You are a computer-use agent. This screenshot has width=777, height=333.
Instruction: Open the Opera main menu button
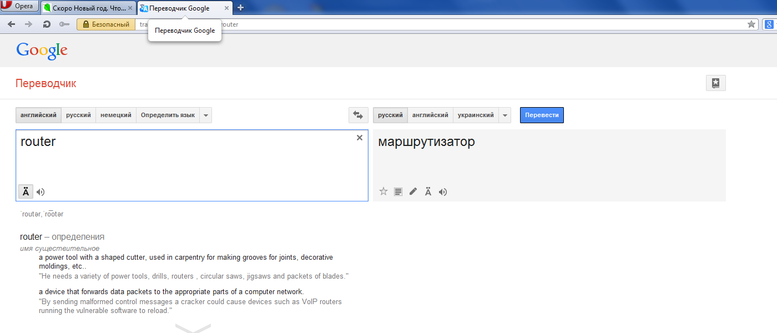19,6
